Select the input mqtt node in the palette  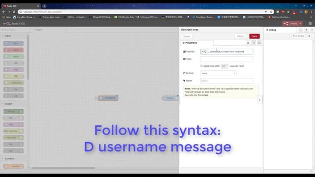pos(14,70)
